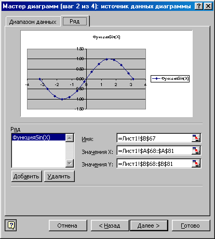Click the Имя: label
This screenshot has height=239, width=215.
(x=88, y=139)
